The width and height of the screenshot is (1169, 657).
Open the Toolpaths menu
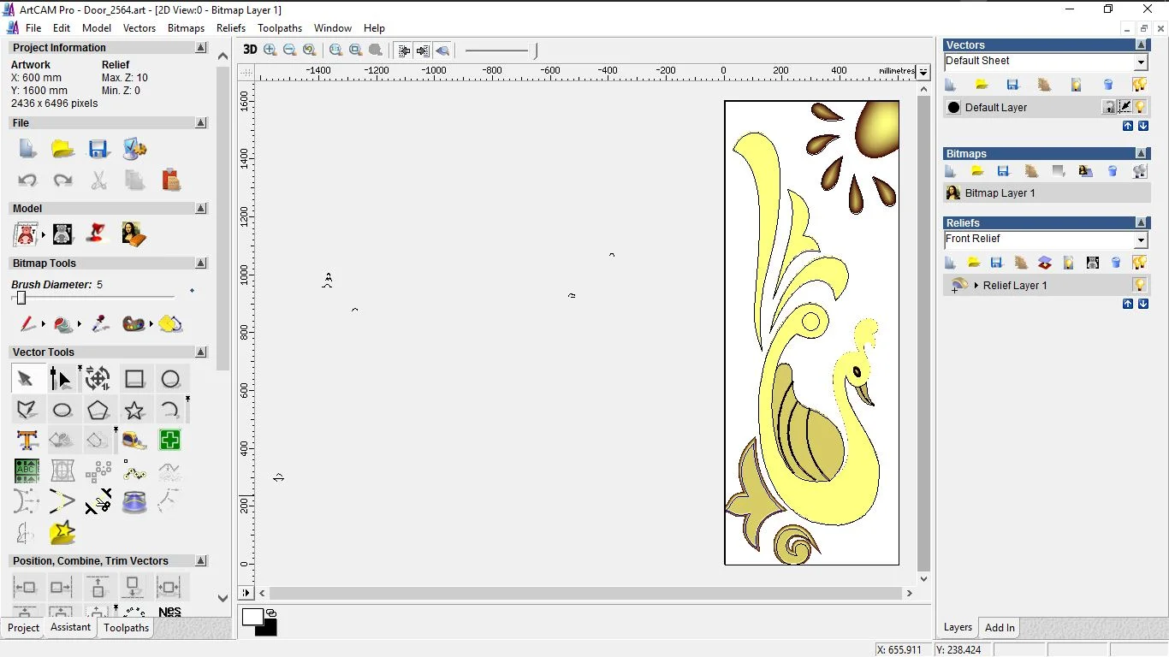click(x=280, y=28)
